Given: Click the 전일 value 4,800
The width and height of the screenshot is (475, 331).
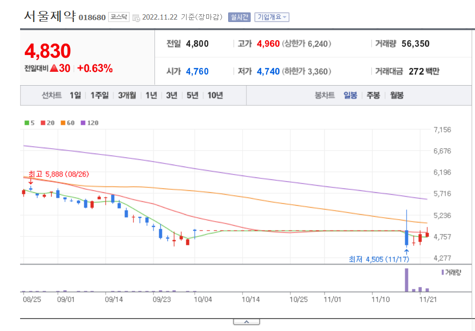Looking at the screenshot, I should [x=197, y=44].
